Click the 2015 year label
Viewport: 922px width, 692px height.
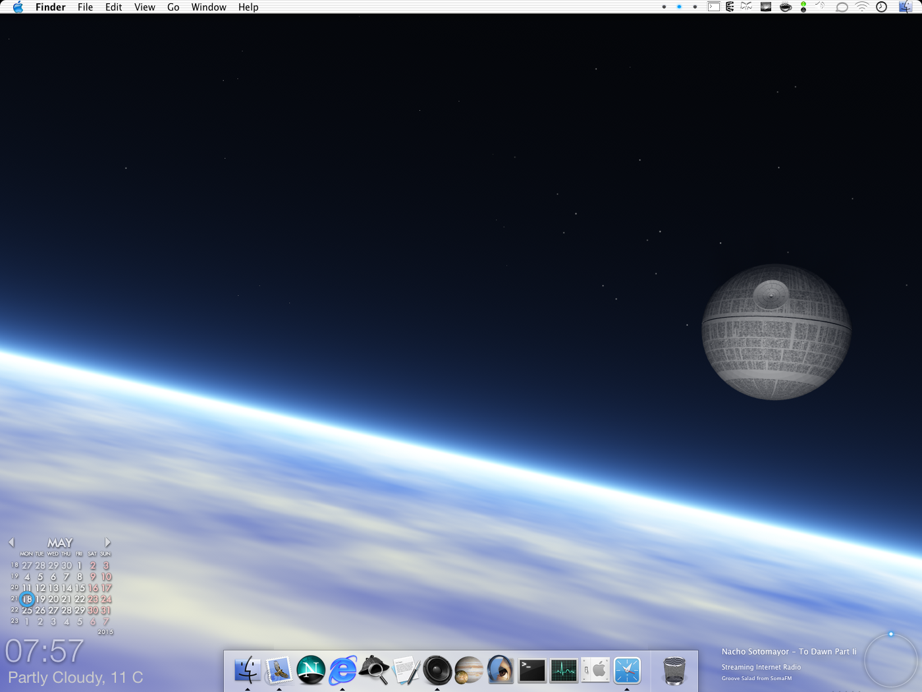coord(105,632)
